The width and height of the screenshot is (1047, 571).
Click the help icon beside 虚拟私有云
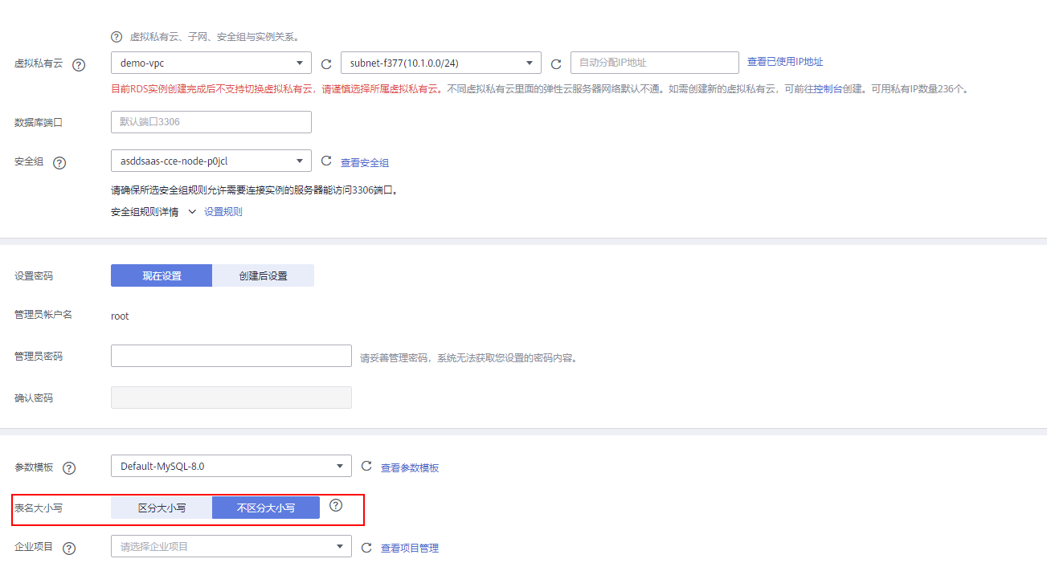[79, 65]
